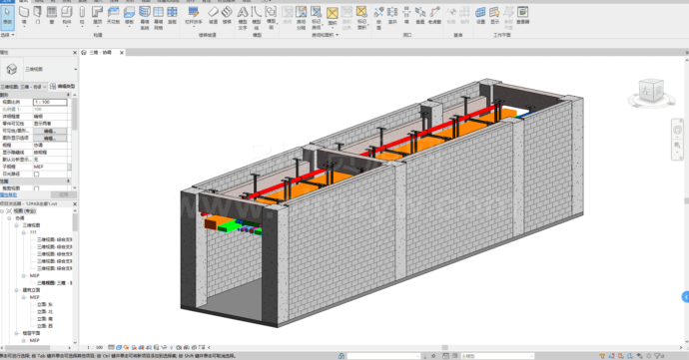The width and height of the screenshot is (689, 360).
Task: Activate the Roof tool icon
Action: click(97, 15)
